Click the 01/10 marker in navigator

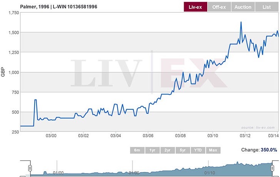click(210, 173)
